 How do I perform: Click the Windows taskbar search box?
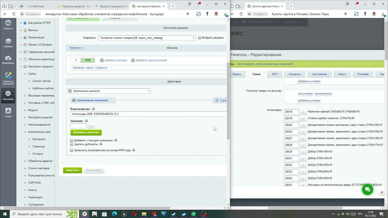(x=39, y=214)
